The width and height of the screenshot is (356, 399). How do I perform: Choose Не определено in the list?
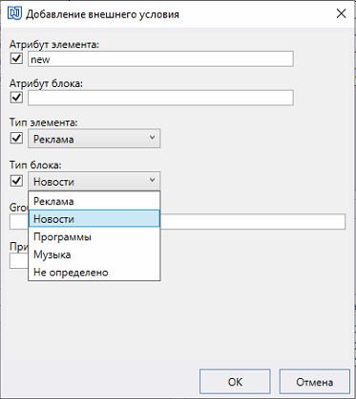[x=94, y=273]
